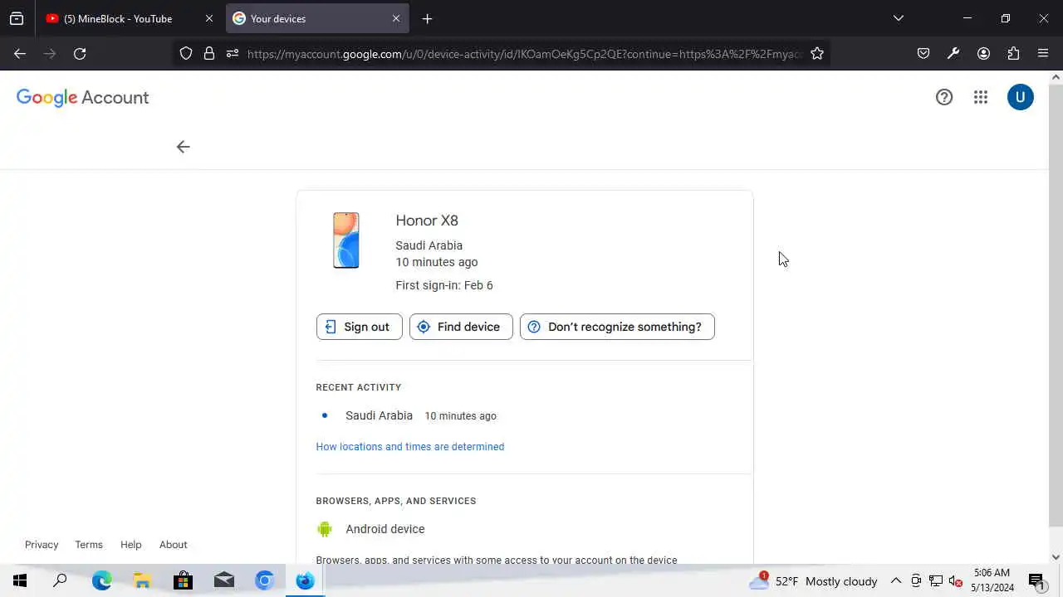Viewport: 1063px width, 597px height.
Task: Return to devices list via back arrow
Action: pos(183,147)
